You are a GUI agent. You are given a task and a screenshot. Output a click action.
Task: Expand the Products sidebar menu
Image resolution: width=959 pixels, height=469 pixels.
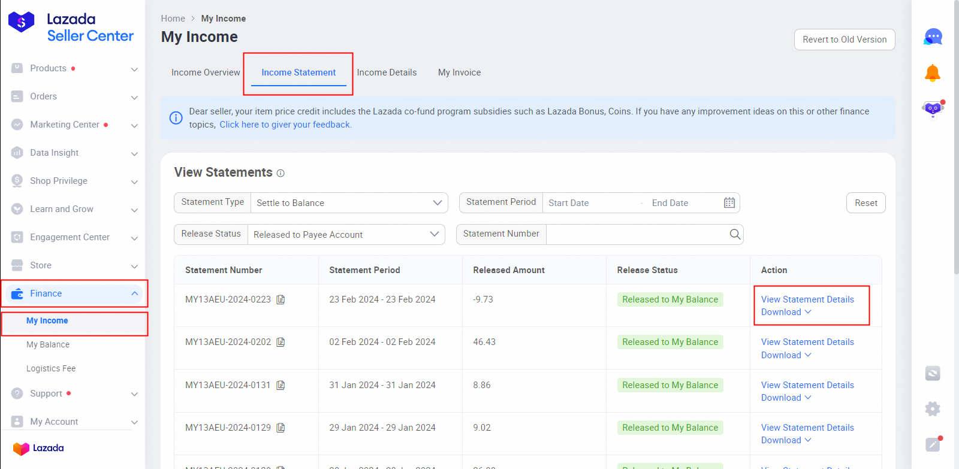click(134, 69)
